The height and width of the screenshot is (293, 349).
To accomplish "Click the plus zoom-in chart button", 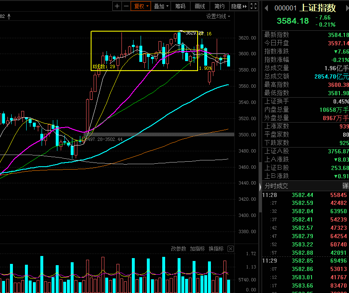I will coord(117,6).
